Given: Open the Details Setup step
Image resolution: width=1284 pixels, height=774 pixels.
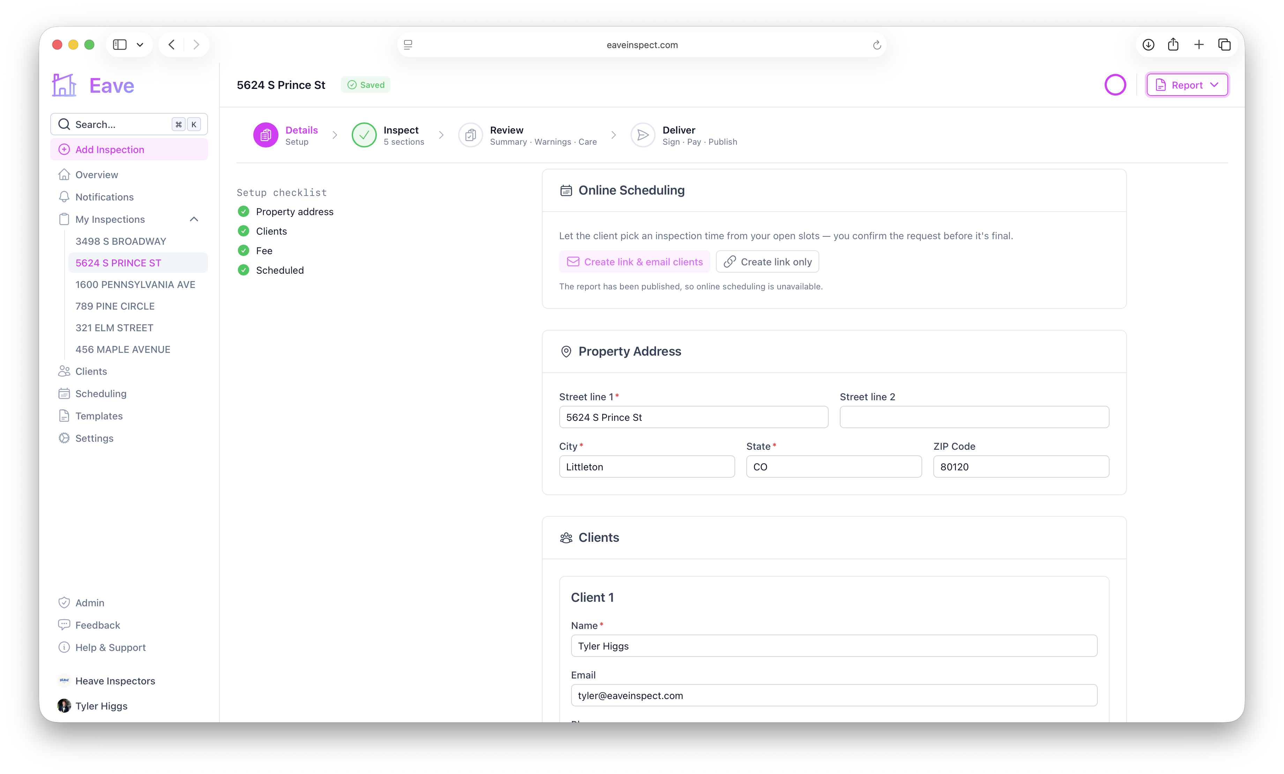Looking at the screenshot, I should click(285, 135).
